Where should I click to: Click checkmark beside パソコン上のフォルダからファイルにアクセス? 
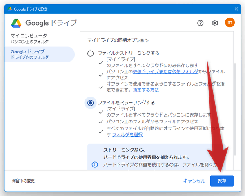click(101, 122)
